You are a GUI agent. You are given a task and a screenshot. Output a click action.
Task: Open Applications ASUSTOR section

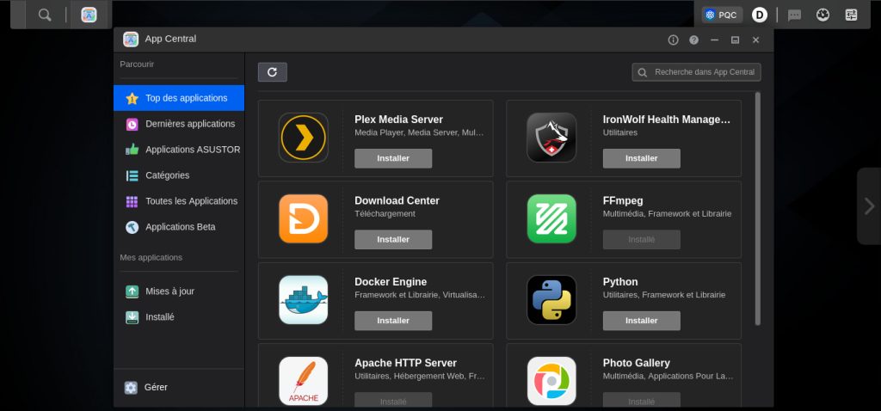pyautogui.click(x=179, y=150)
